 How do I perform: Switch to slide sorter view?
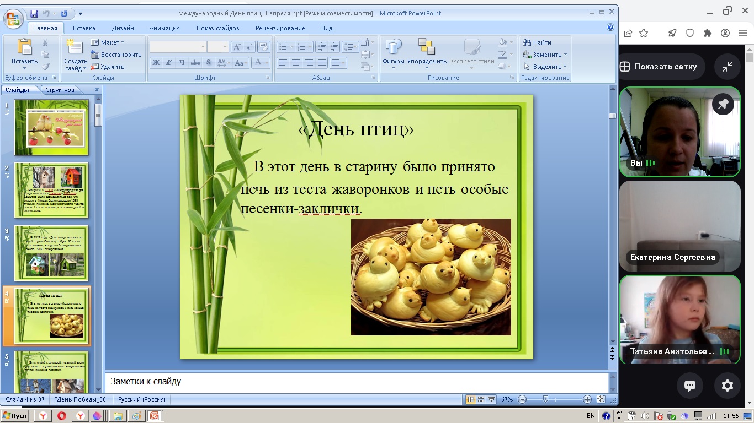(x=481, y=399)
